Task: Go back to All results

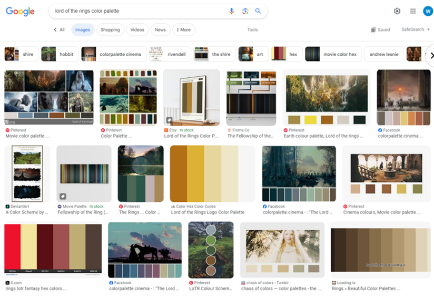Action: tap(60, 30)
